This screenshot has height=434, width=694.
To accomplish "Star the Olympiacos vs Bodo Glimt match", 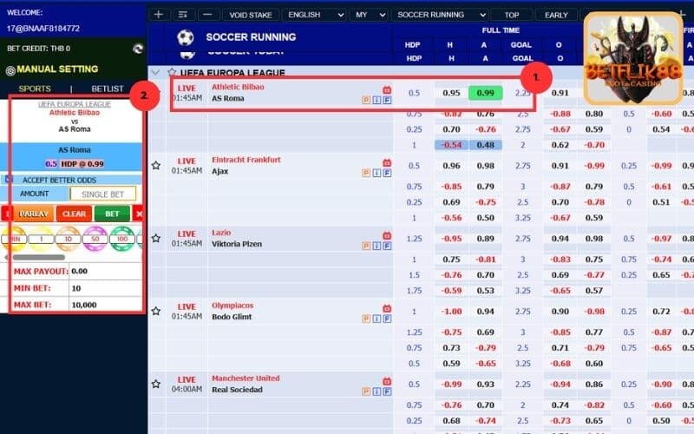I will pos(156,312).
